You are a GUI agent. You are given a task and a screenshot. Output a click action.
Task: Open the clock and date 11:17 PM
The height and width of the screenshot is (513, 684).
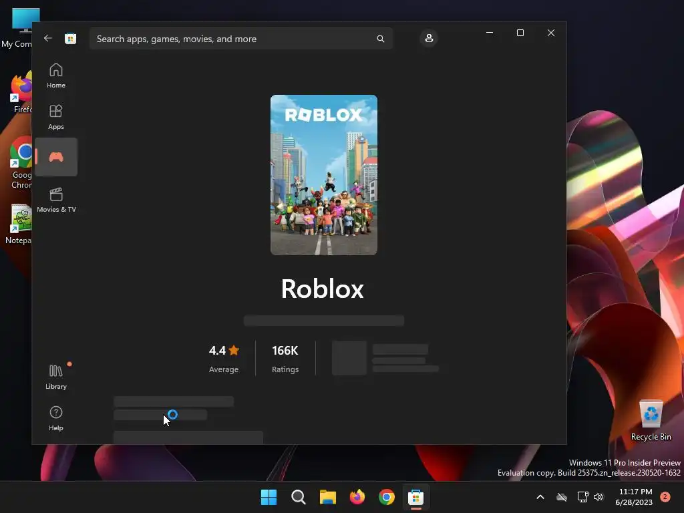click(633, 497)
